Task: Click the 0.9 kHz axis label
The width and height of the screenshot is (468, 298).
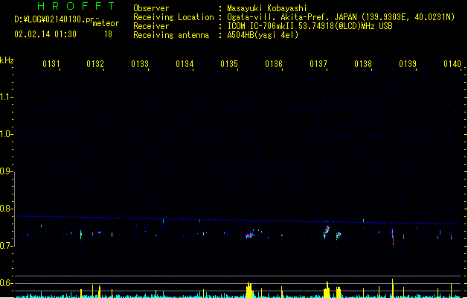Action: tap(6, 171)
